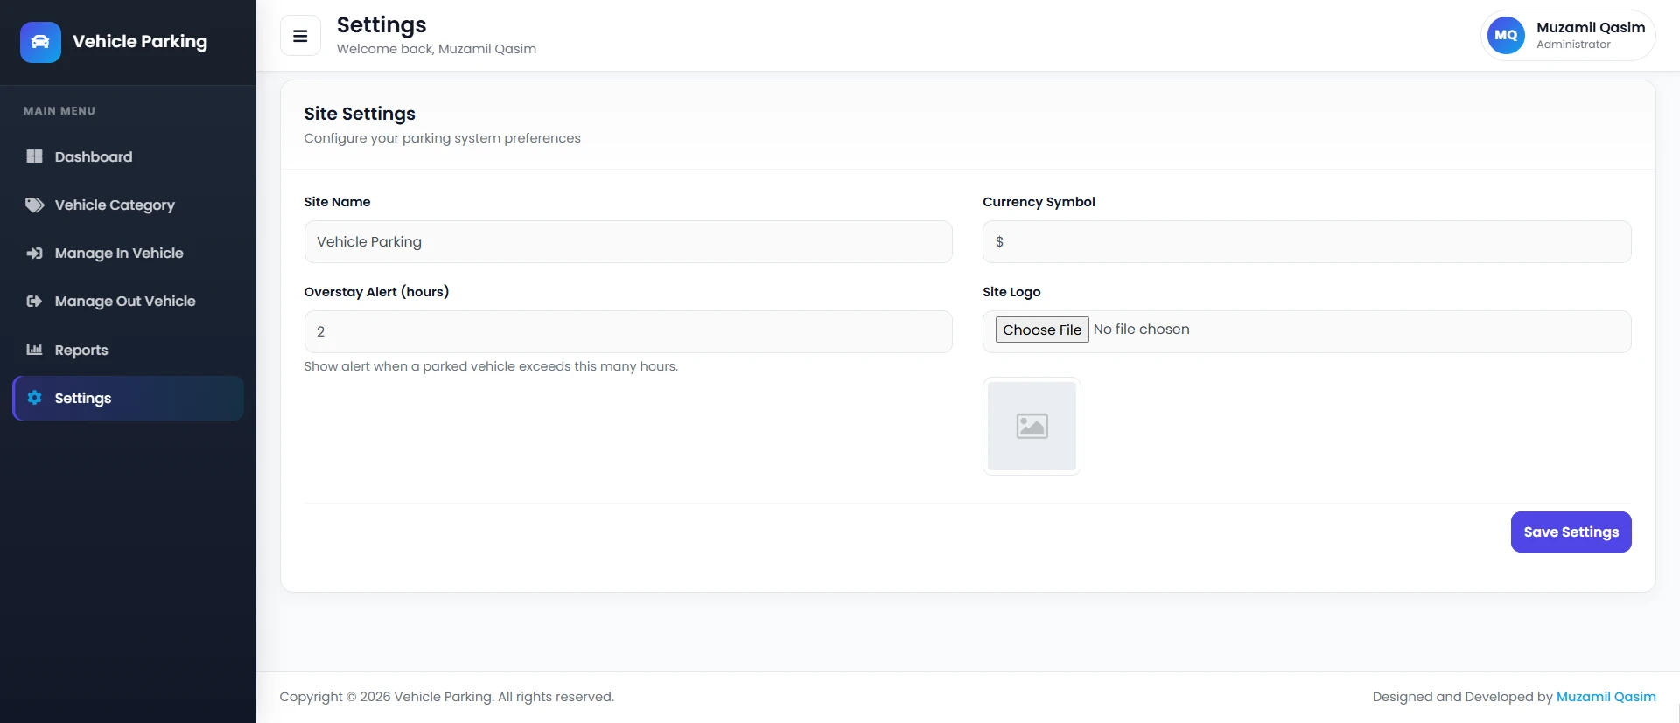Image resolution: width=1680 pixels, height=723 pixels.
Task: Focus the Overstay Alert hours field
Action: (628, 331)
